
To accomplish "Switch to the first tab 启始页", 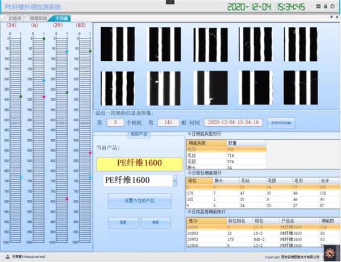I will [x=14, y=19].
